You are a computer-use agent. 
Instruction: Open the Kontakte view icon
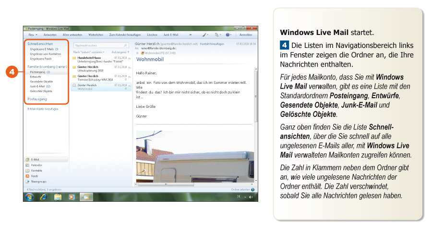(x=27, y=171)
